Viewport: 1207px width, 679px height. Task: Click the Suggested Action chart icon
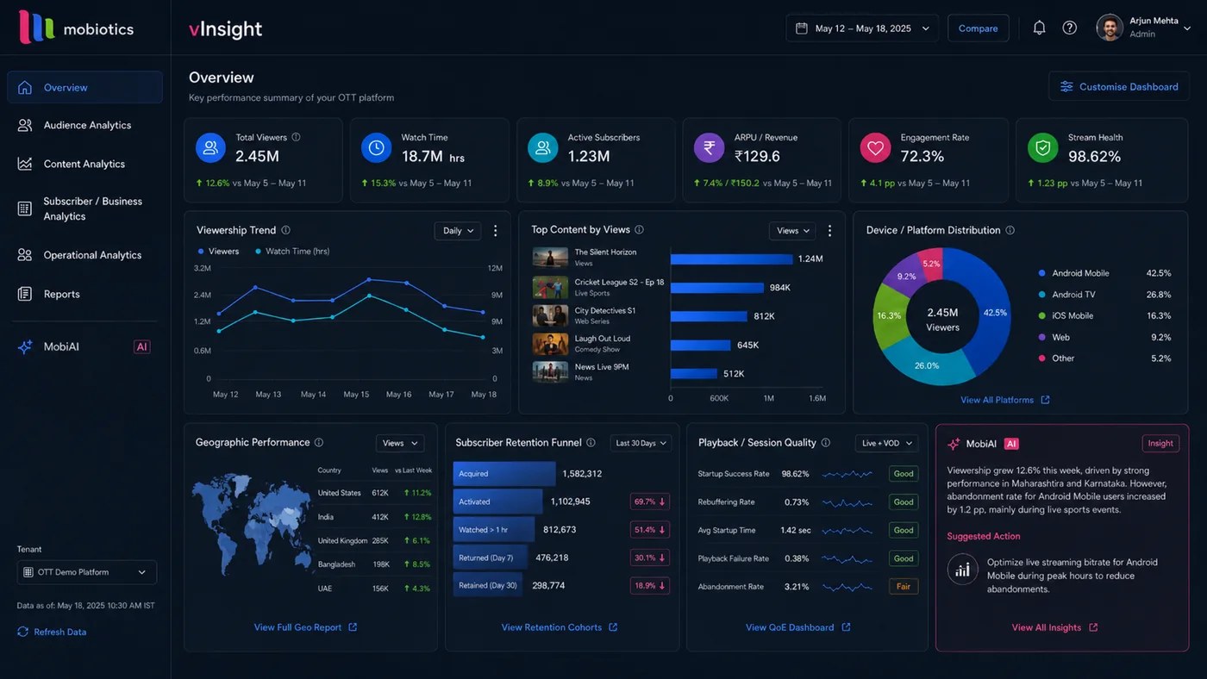click(962, 570)
